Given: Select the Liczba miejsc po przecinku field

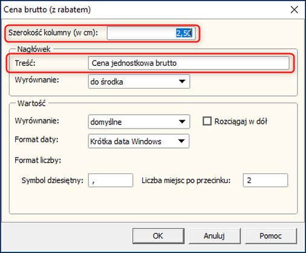Looking at the screenshot, I should 265,181.
